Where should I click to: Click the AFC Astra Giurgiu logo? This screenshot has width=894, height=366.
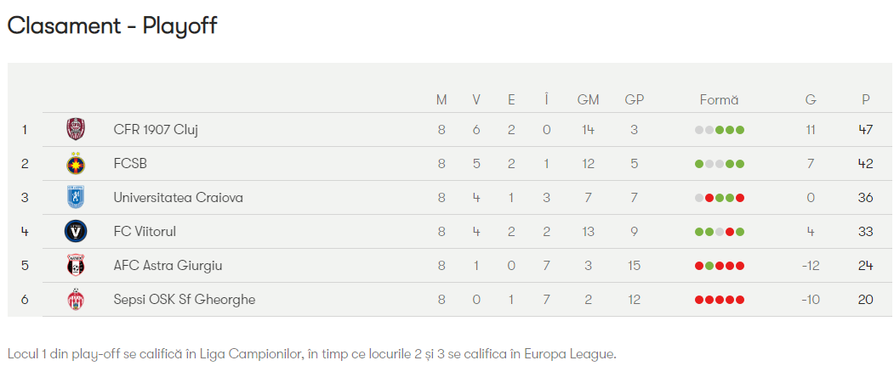point(76,266)
